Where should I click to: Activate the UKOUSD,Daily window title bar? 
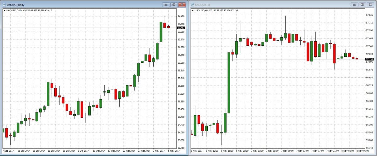click(79, 5)
